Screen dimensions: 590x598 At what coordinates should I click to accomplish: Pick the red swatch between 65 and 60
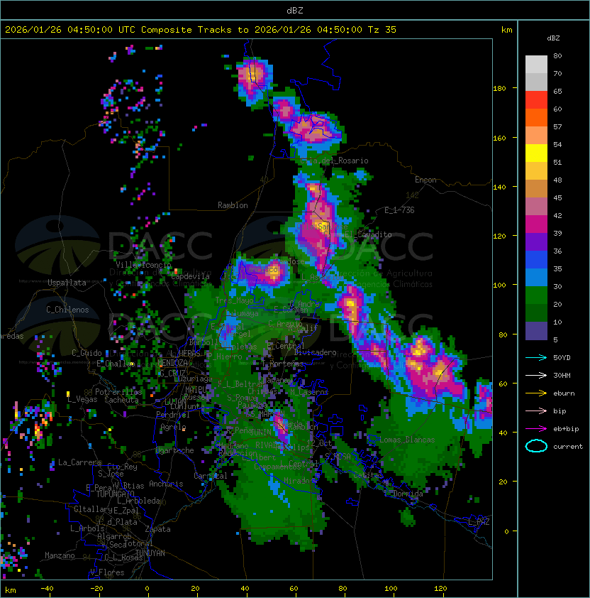click(x=536, y=100)
